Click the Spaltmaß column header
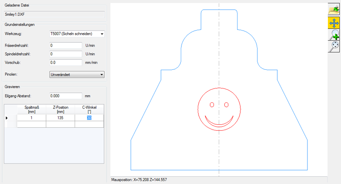 pyautogui.click(x=31, y=109)
